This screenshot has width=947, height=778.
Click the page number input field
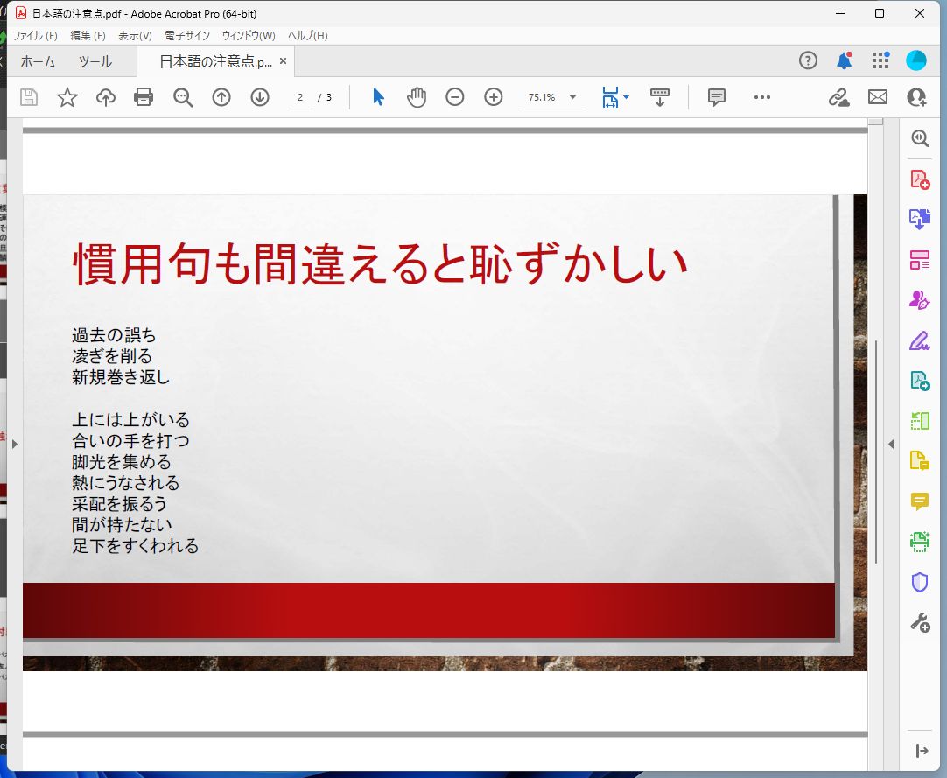coord(299,97)
